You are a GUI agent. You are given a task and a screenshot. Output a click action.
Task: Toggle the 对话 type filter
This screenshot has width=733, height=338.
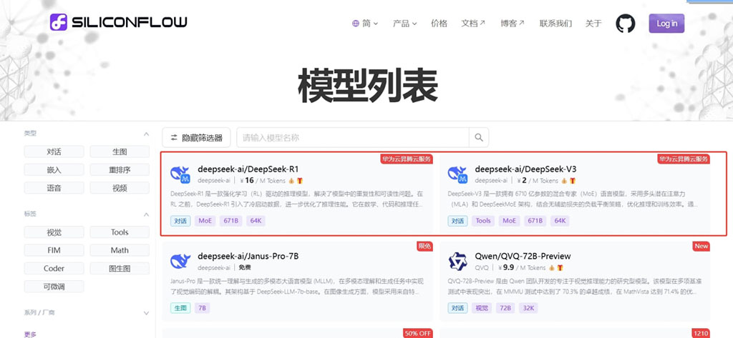(x=54, y=151)
